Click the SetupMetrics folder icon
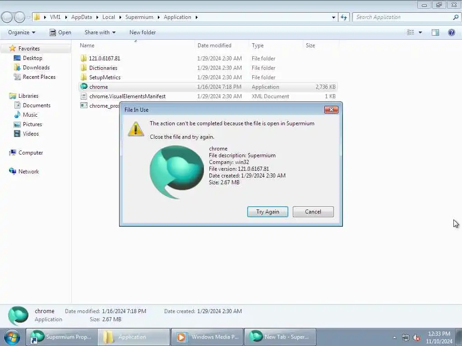 83,77
